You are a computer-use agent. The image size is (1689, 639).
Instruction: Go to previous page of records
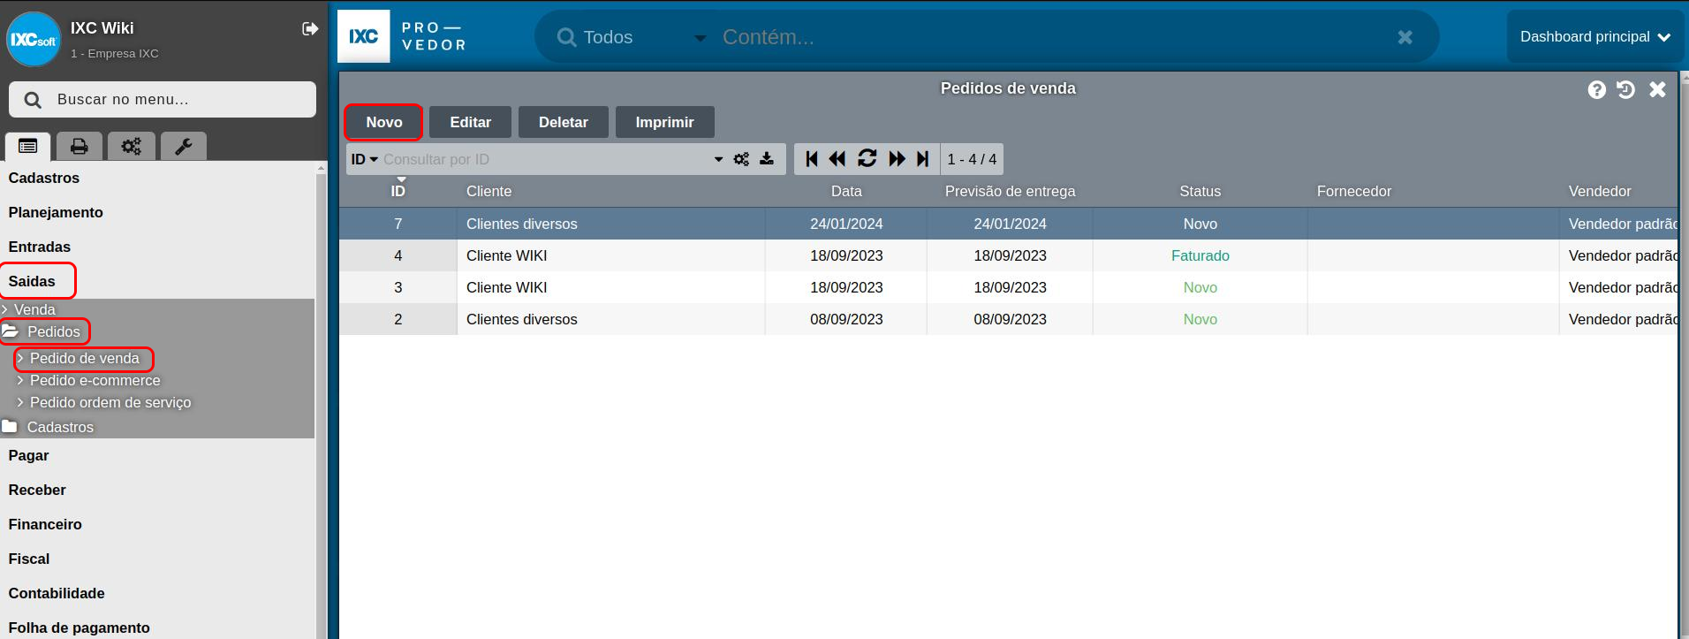point(837,159)
